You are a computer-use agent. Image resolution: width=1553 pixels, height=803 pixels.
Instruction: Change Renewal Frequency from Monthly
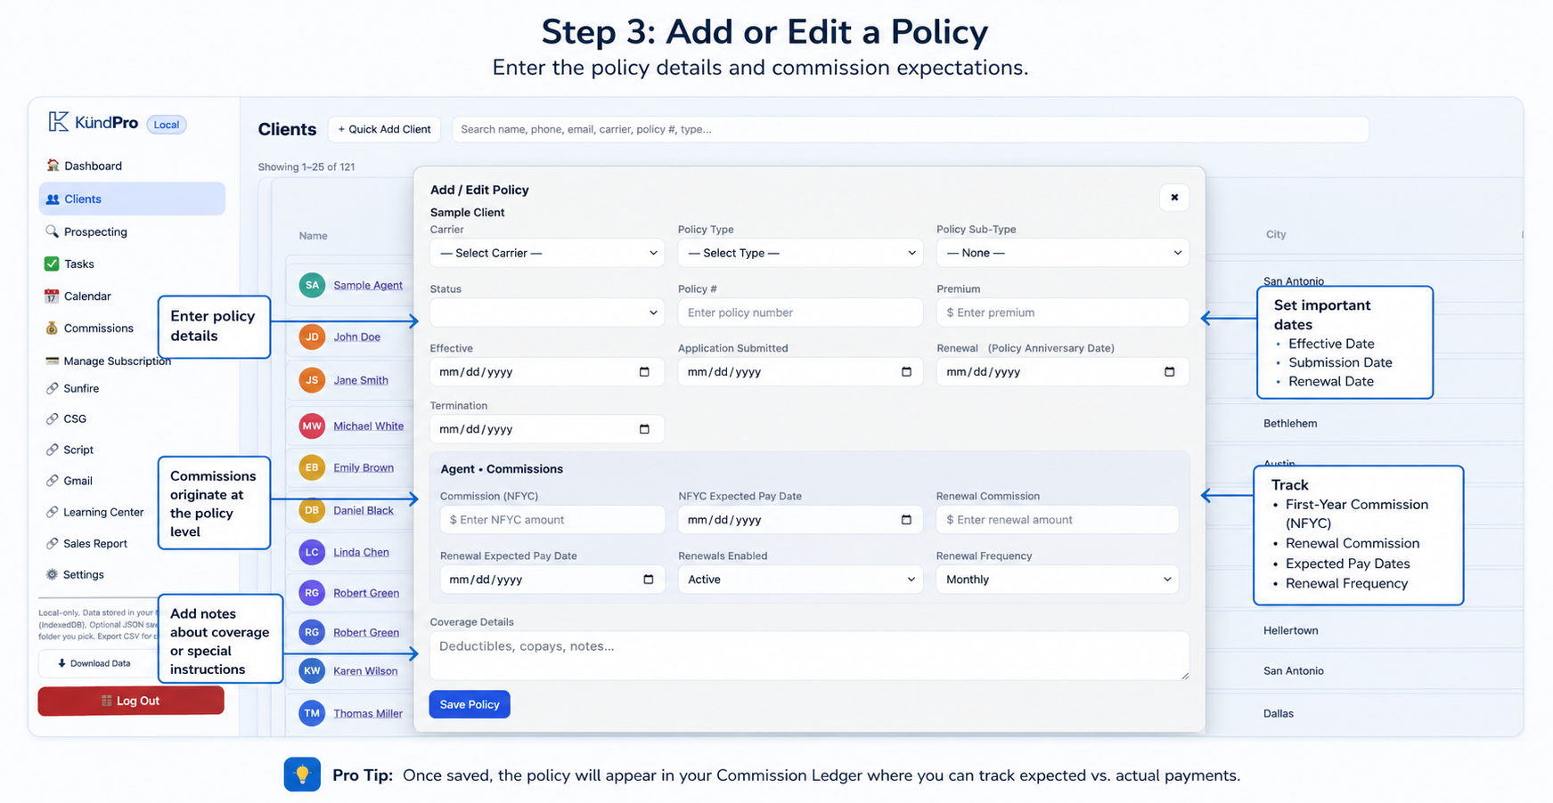point(1057,580)
